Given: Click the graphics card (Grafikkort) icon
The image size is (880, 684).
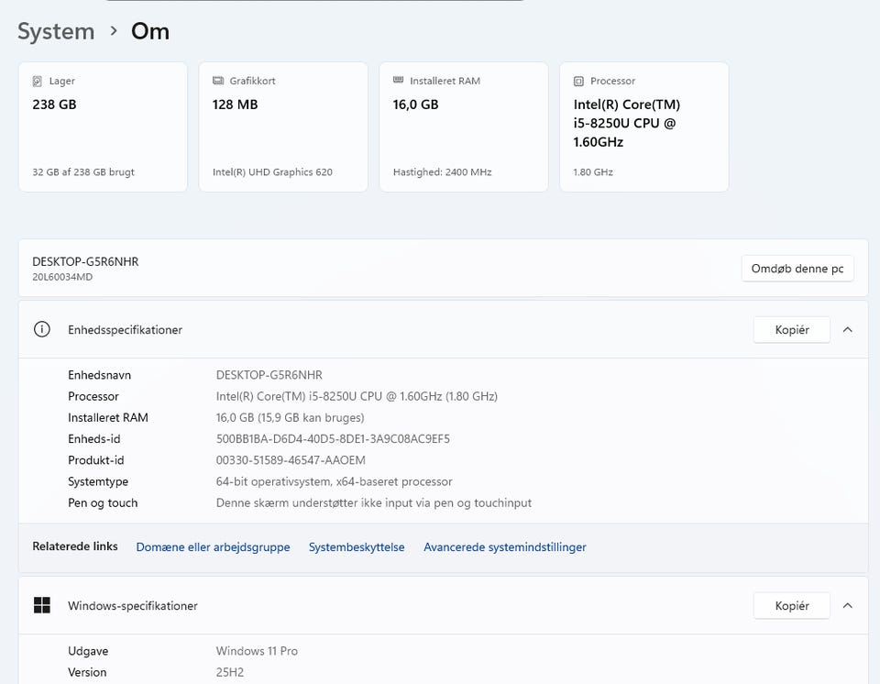Looking at the screenshot, I should 218,81.
